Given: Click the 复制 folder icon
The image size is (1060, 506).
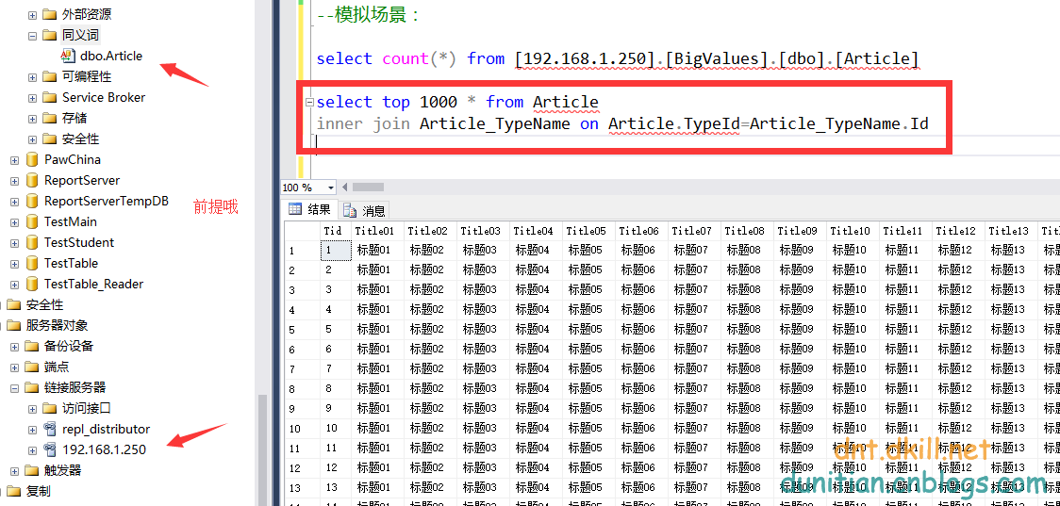Looking at the screenshot, I should point(14,491).
